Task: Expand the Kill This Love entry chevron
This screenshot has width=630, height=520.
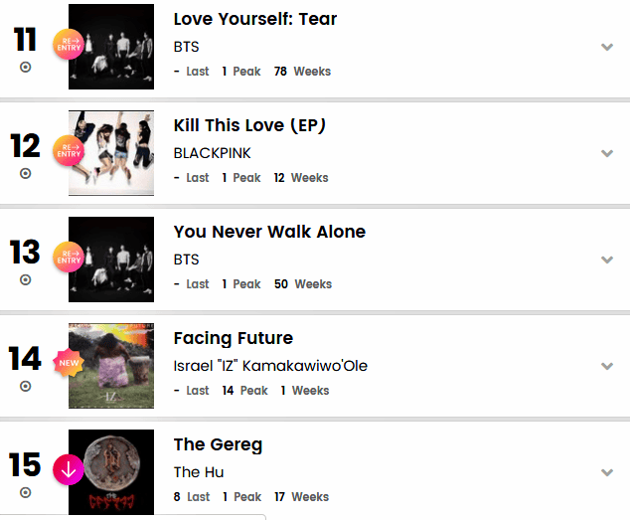Action: coord(607,153)
